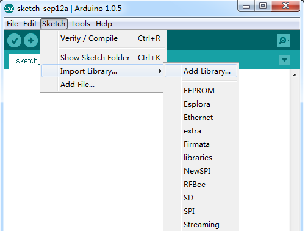The image size is (305, 232).
Task: Import the Firmata library
Action: pos(201,144)
